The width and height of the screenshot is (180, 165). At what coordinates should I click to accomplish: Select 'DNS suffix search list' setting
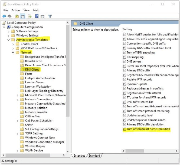click(140, 102)
